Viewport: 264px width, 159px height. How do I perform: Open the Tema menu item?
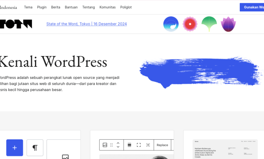[x=28, y=7]
